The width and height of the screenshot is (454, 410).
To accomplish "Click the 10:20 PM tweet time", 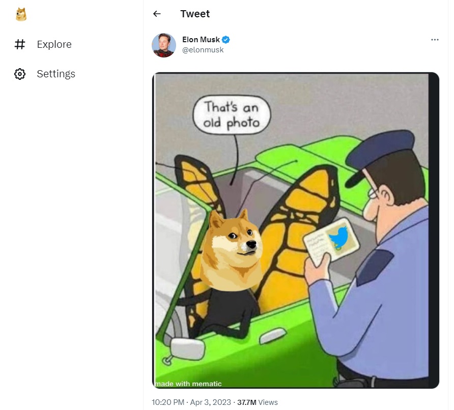I will coord(168,402).
